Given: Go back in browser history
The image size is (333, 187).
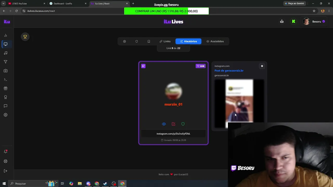Looking at the screenshot, I should (4, 11).
